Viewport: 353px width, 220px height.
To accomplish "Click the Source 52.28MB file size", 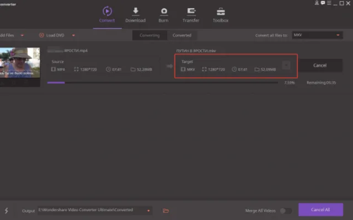I will pyautogui.click(x=145, y=69).
